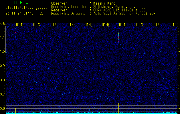This screenshot has height=114, width=180.
Task: Click the 0.8 kHz frequency axis label
Action: [3, 80]
